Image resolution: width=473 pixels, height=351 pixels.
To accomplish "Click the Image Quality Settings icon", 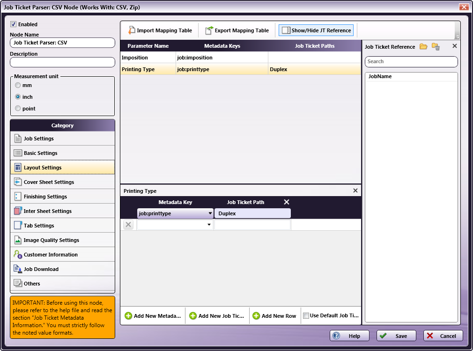I will click(x=18, y=240).
